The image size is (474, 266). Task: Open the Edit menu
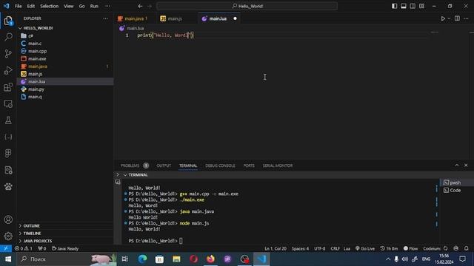pos(31,6)
